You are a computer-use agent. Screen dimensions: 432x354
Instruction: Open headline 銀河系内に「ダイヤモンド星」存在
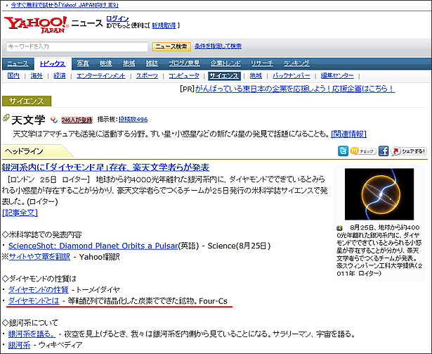tap(105, 167)
